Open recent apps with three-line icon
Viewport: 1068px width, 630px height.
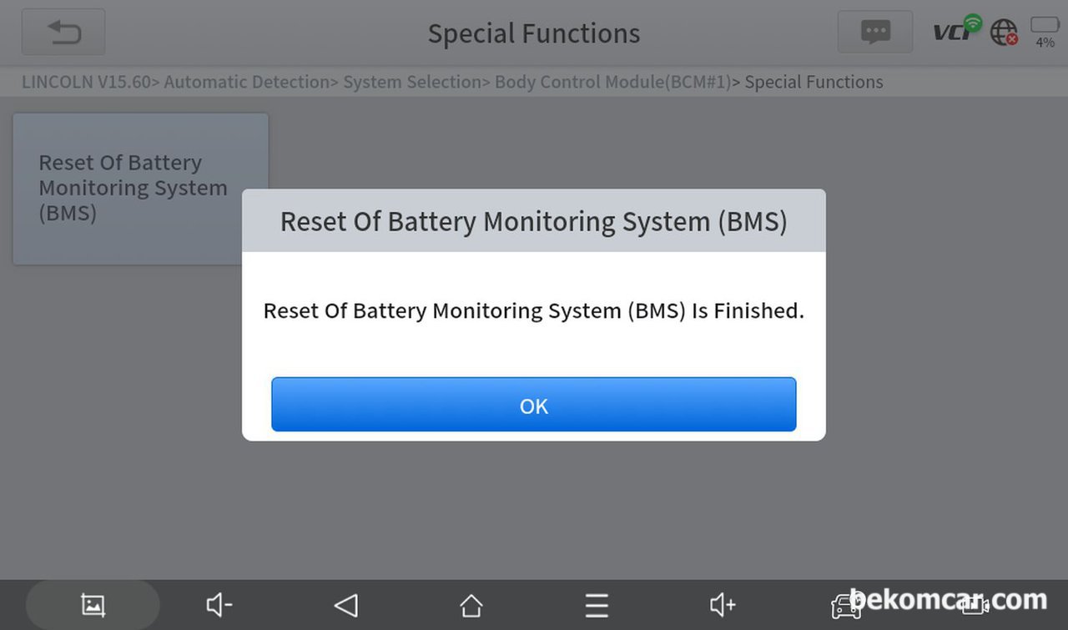tap(597, 605)
